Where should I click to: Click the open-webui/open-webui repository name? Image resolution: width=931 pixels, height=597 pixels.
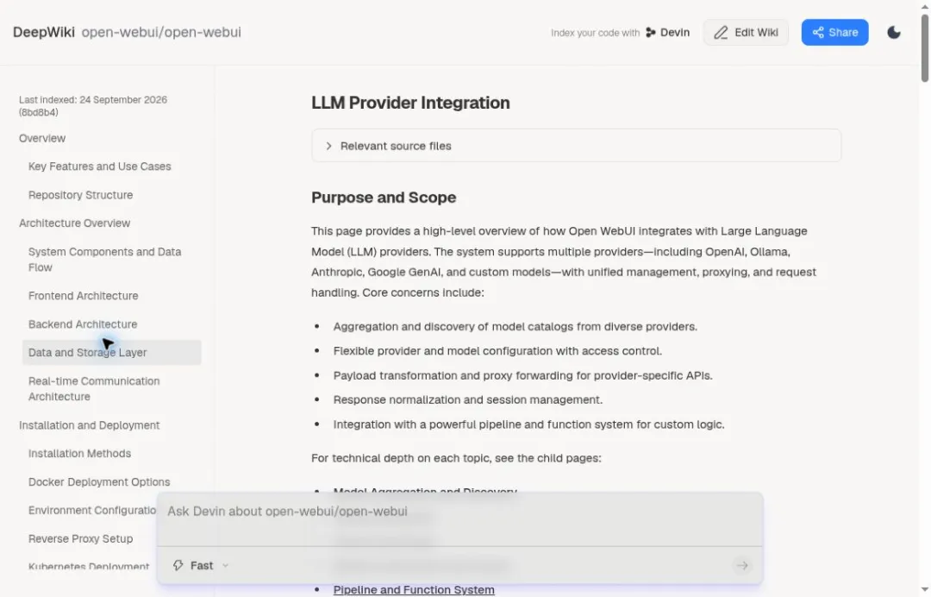coord(161,32)
